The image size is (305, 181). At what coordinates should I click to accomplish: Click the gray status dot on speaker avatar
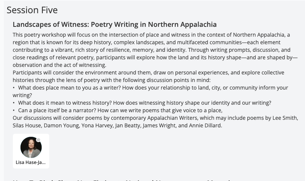[x=38, y=140]
